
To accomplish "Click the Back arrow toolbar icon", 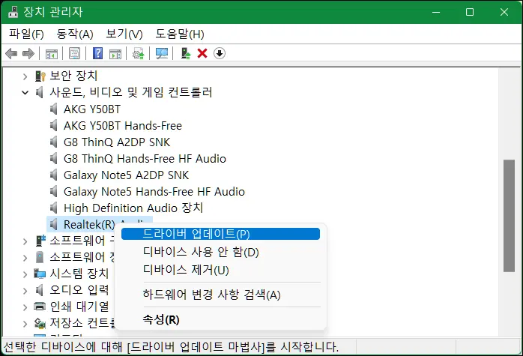I will [11, 53].
